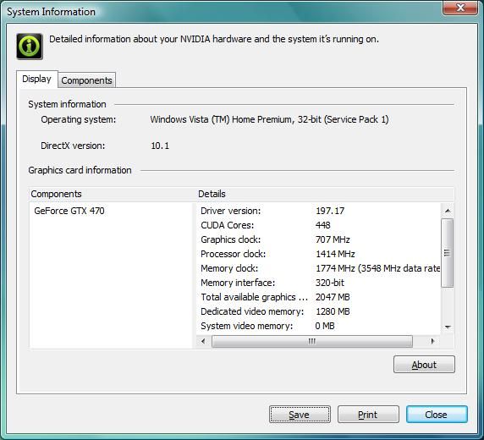Click the vertical scrollbar thumb in the details list
Viewport: 484px width, 440px height.
pyautogui.click(x=448, y=253)
